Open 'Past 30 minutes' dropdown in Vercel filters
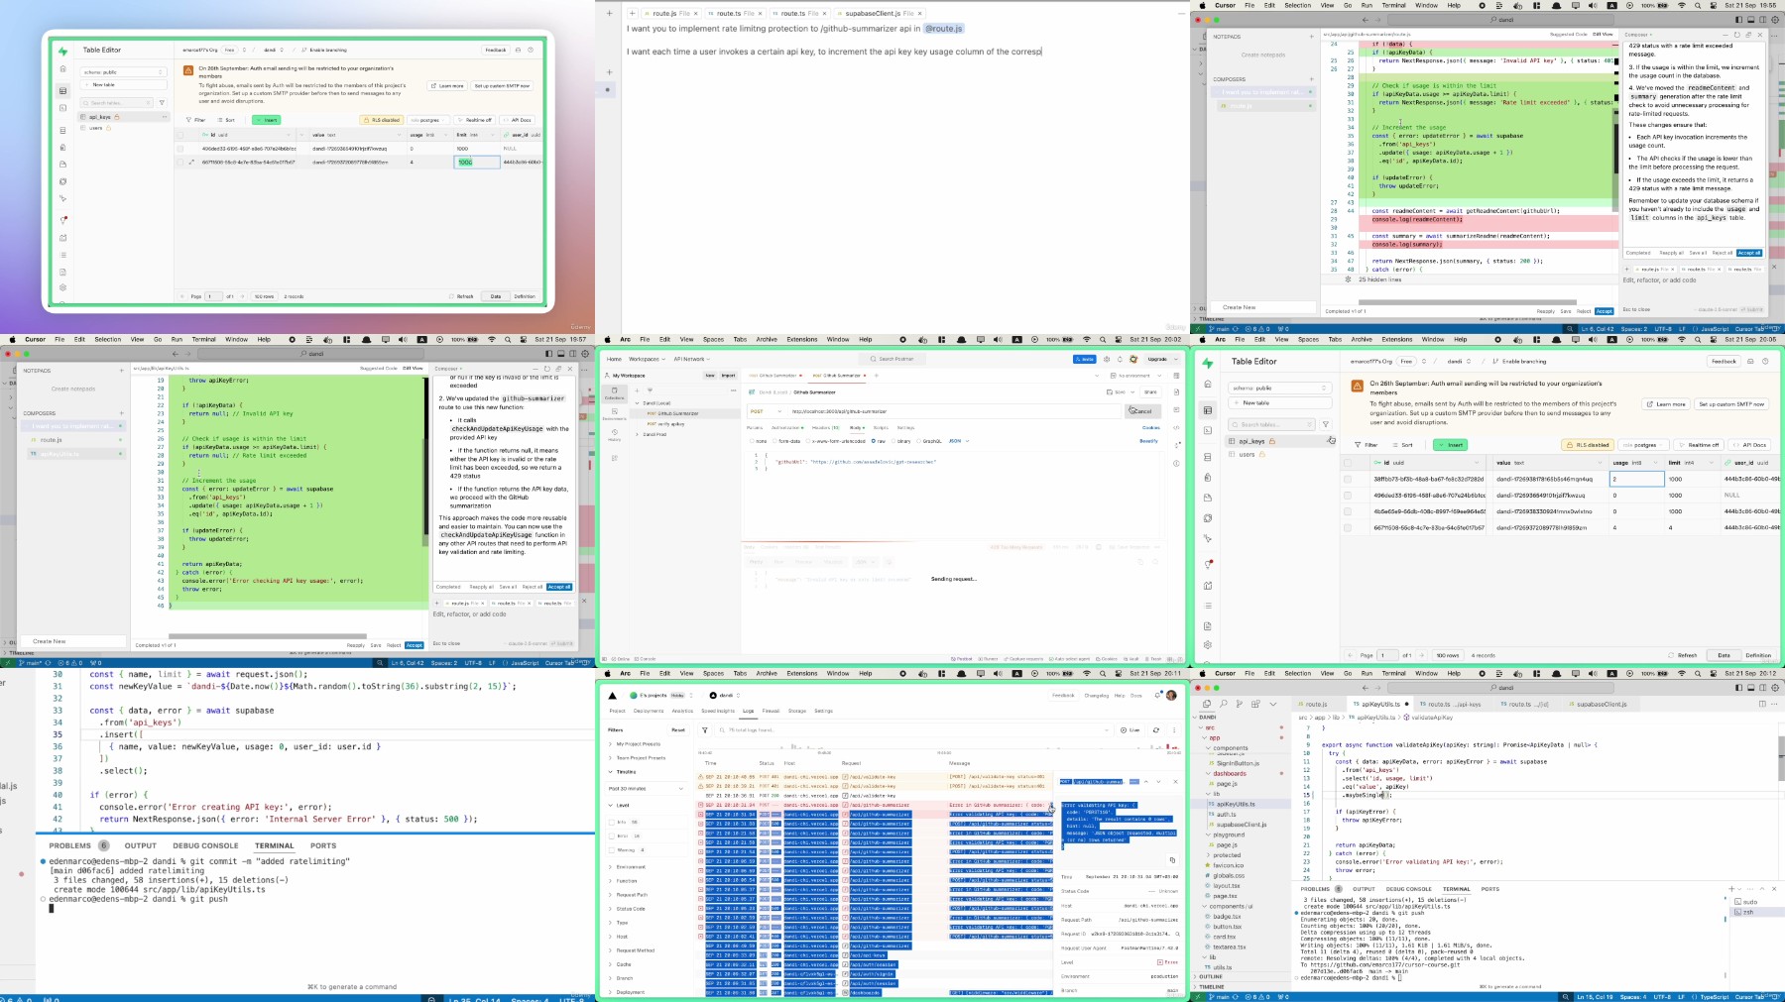 coord(647,789)
